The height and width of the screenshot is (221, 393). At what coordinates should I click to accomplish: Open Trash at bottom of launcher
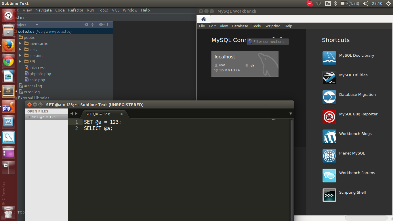click(x=8, y=213)
